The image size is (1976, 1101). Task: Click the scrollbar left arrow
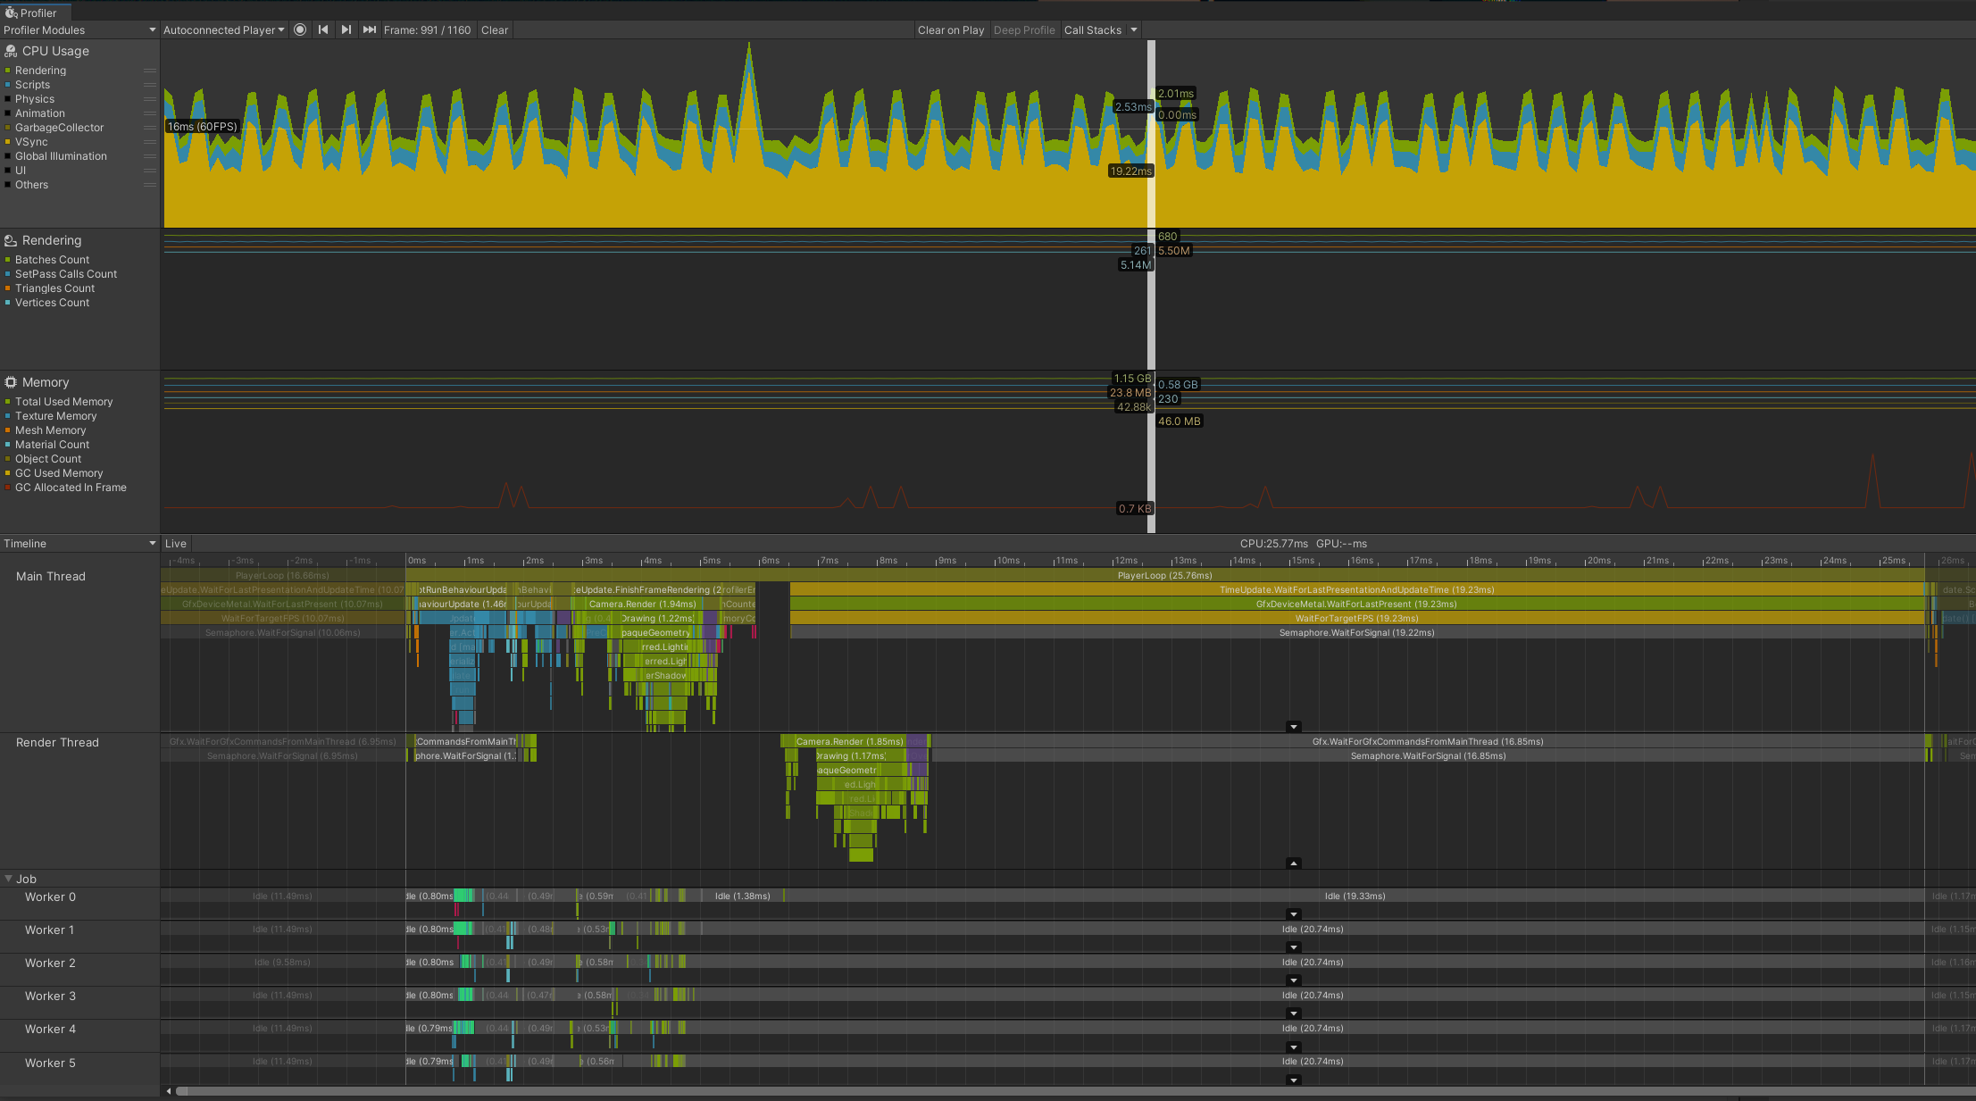[x=169, y=1091]
